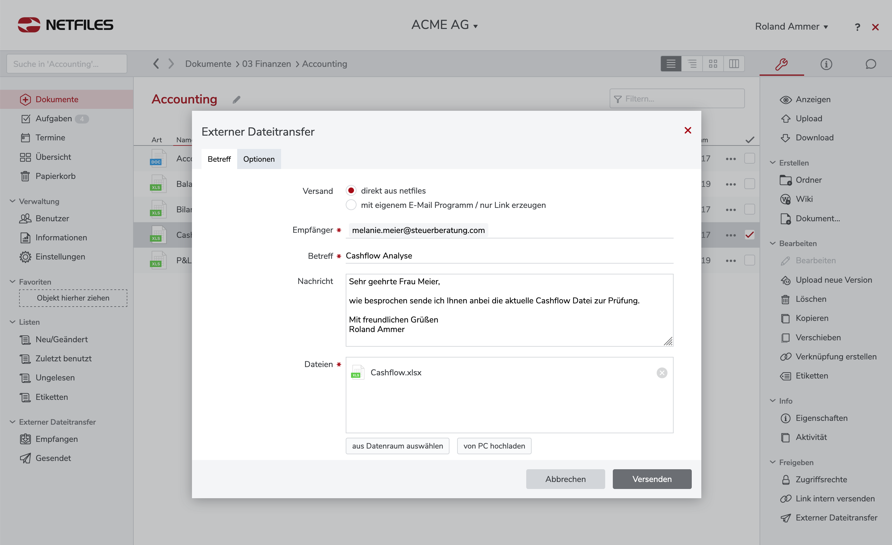Open the comments speech bubble icon
The height and width of the screenshot is (545, 892).
click(870, 64)
